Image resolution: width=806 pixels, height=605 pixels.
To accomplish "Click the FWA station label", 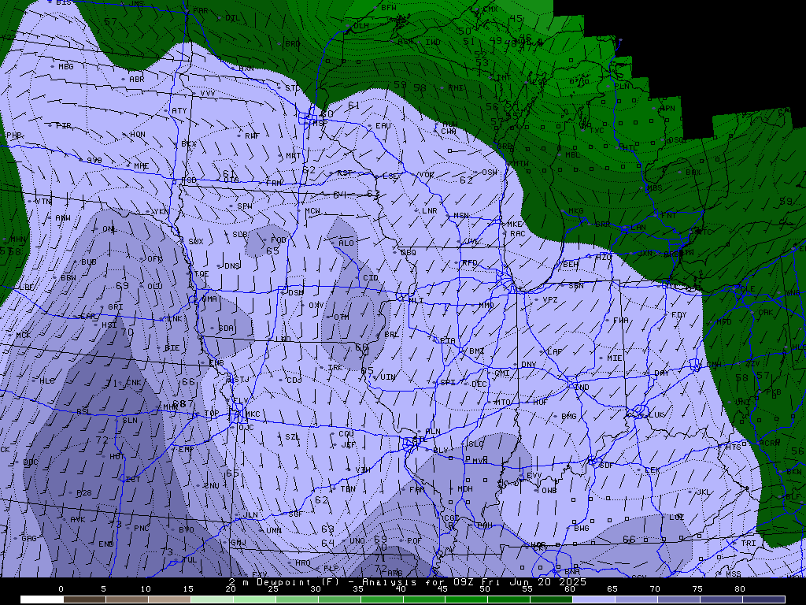I will (x=620, y=320).
